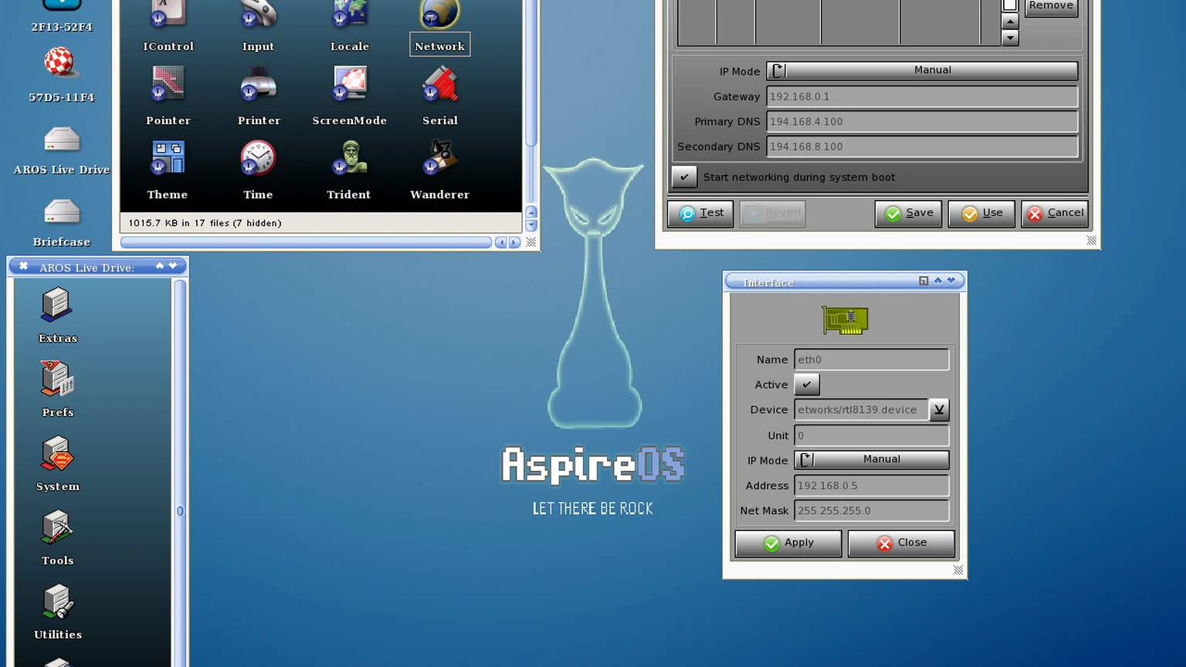Open the Time prefs icon

pos(258,171)
